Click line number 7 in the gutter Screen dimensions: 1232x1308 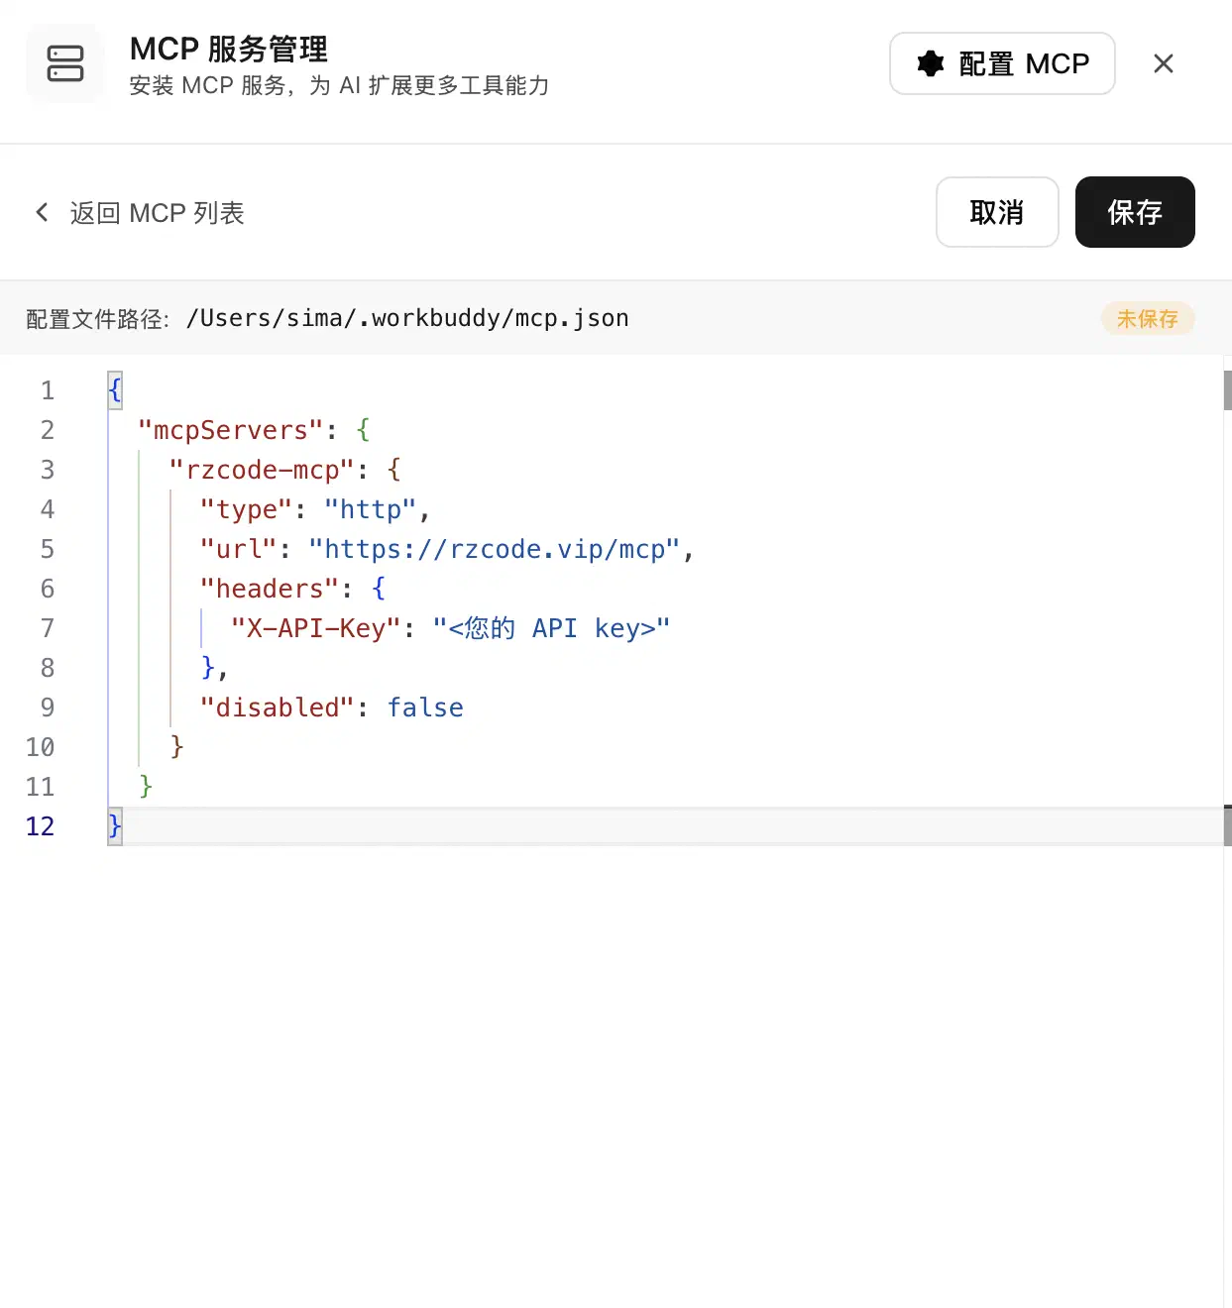click(x=47, y=628)
